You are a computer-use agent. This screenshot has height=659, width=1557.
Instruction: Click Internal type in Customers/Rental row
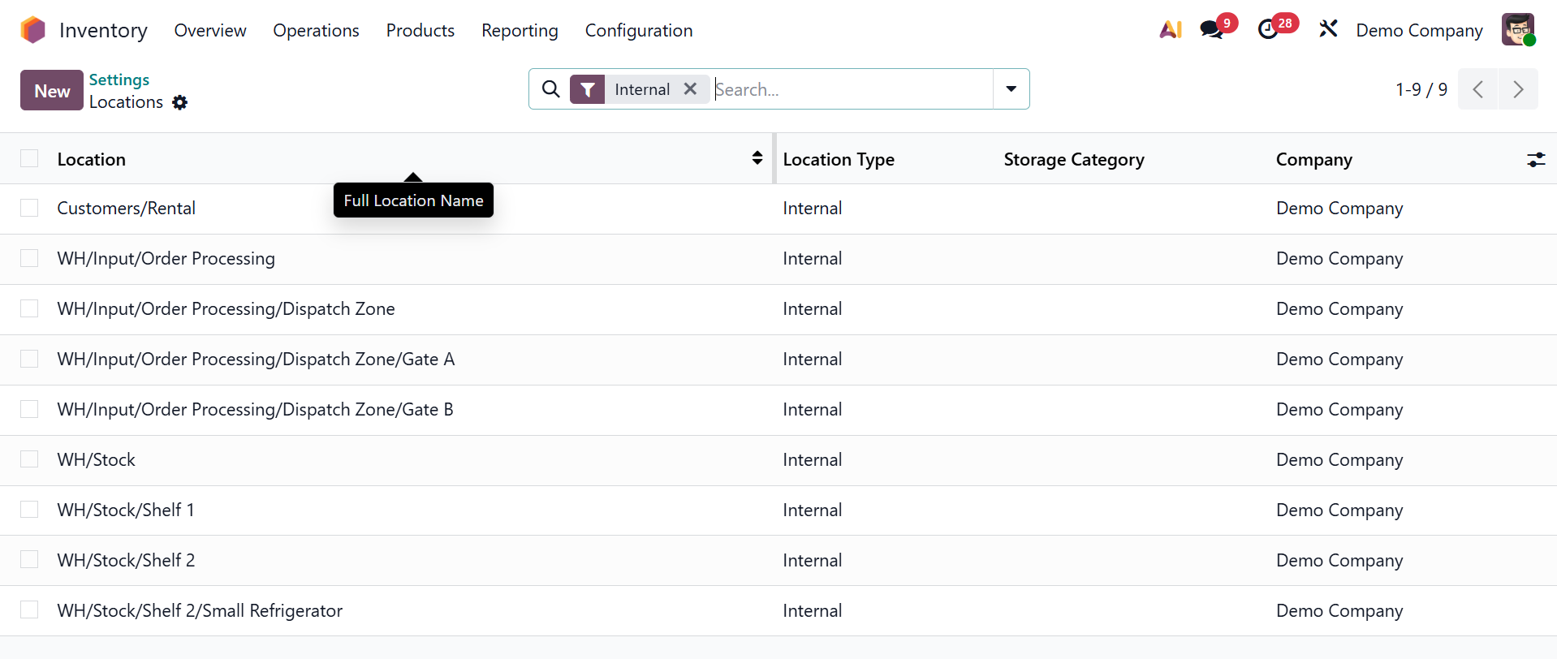click(x=812, y=208)
